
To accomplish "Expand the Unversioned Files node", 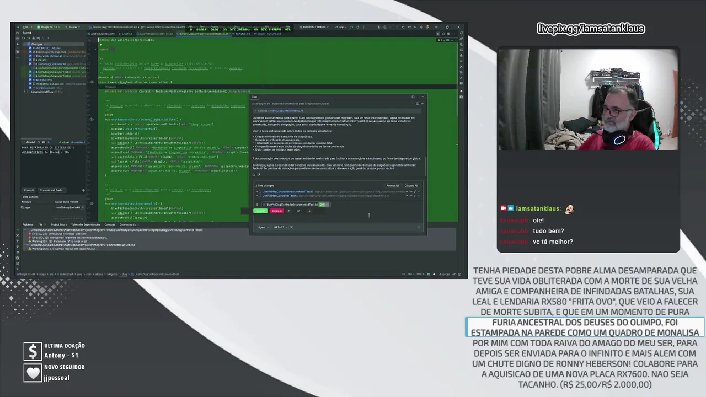I will pyautogui.click(x=24, y=92).
